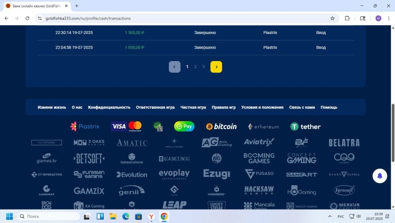Image resolution: width=395 pixels, height=223 pixels.
Task: Open Windows Start menu
Action: [9, 216]
